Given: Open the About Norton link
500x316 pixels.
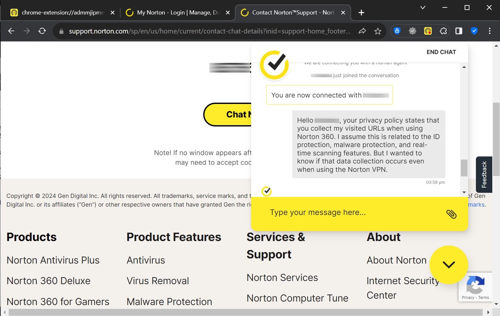Looking at the screenshot, I should click(x=396, y=260).
